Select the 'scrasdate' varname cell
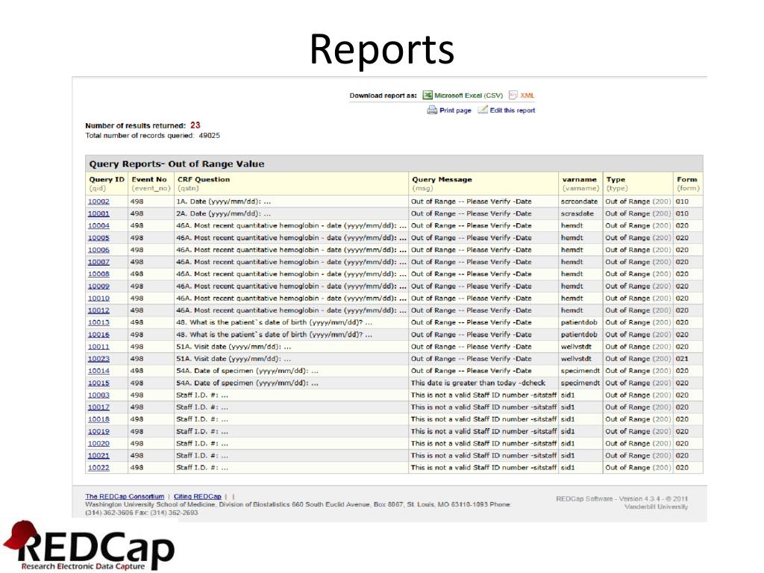The width and height of the screenshot is (764, 573). [x=580, y=214]
